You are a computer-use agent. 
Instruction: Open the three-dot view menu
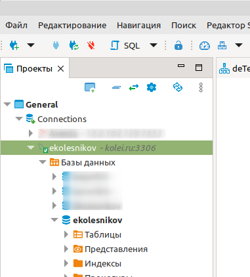[x=201, y=87]
